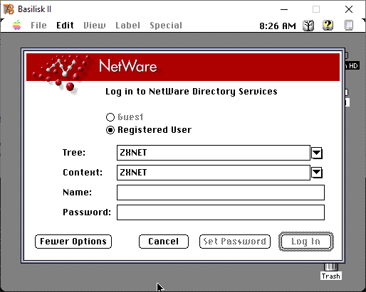Close the Basilisk II window
Image resolution: width=366 pixels, height=292 pixels.
349,9
